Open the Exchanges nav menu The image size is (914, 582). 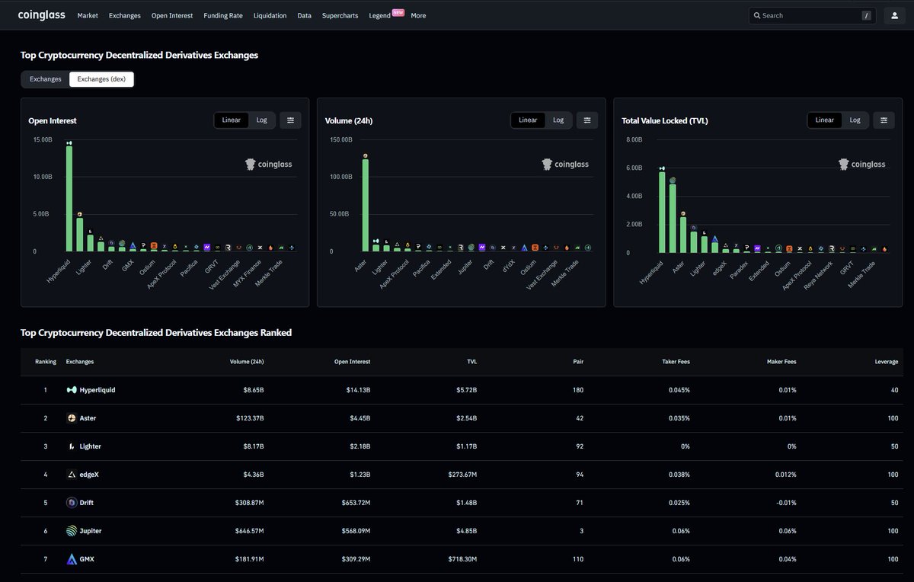point(125,15)
